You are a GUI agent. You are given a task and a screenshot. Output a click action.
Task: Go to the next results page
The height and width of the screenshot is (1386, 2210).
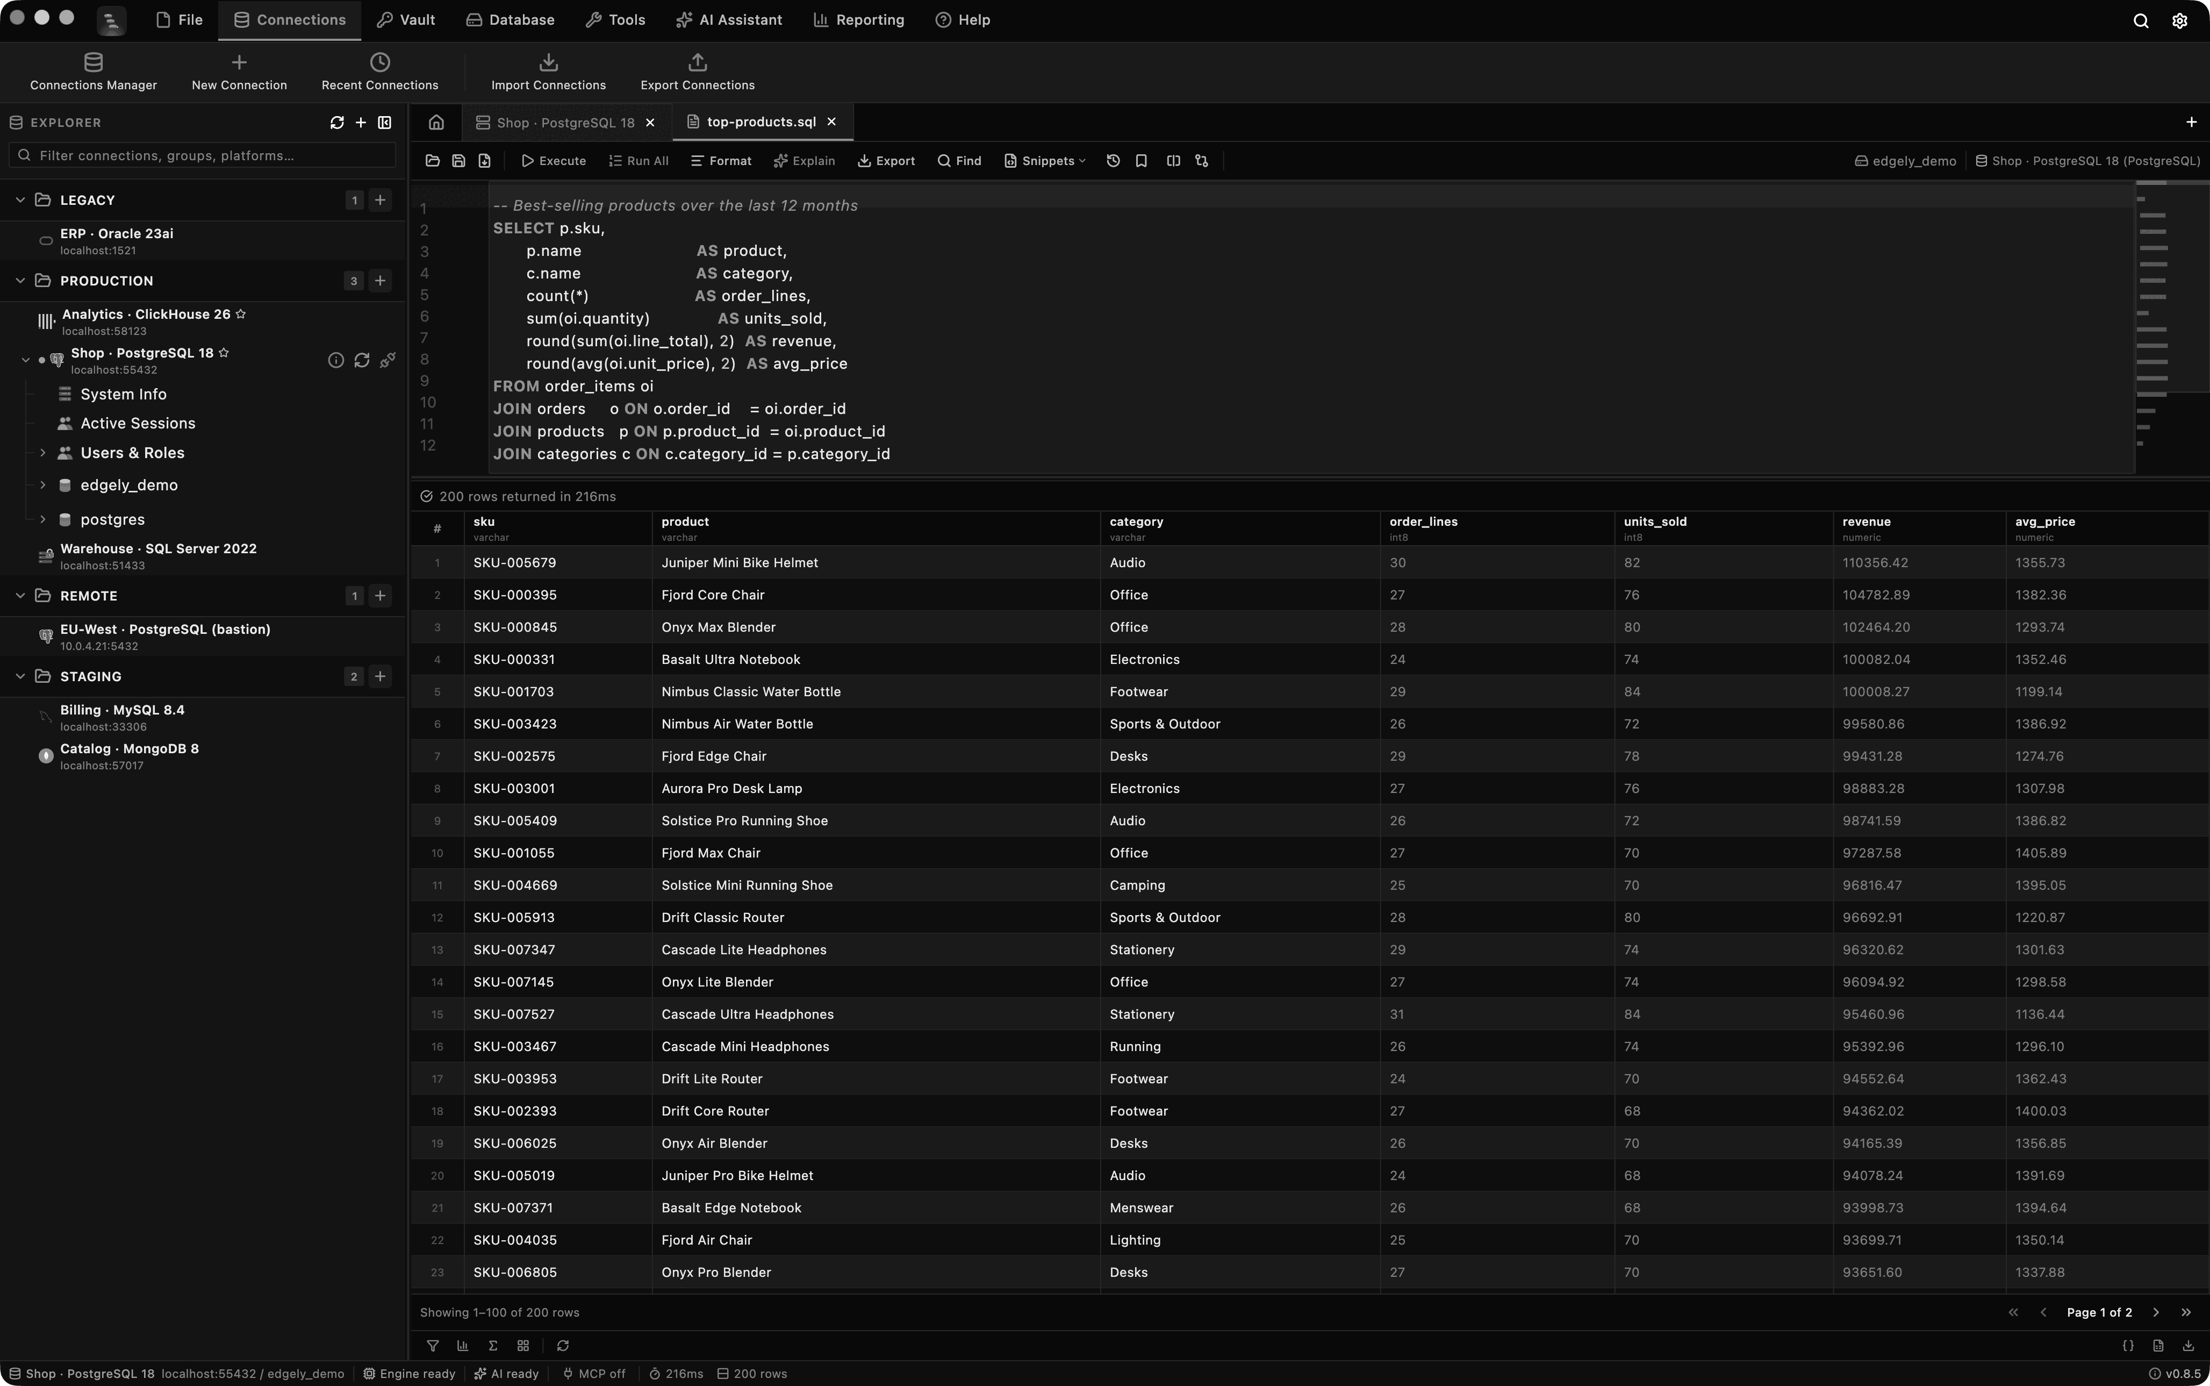2156,1313
